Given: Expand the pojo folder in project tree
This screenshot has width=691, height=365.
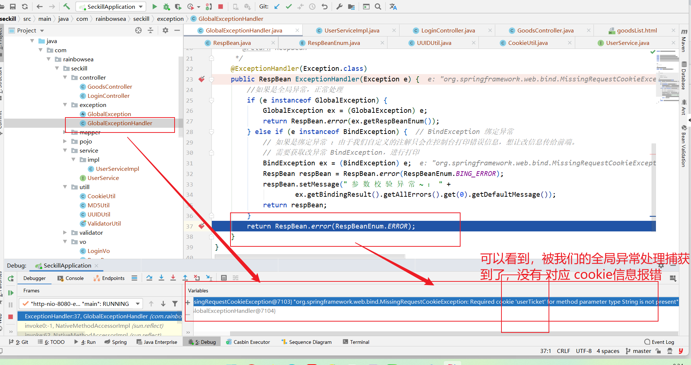Looking at the screenshot, I should (x=65, y=141).
